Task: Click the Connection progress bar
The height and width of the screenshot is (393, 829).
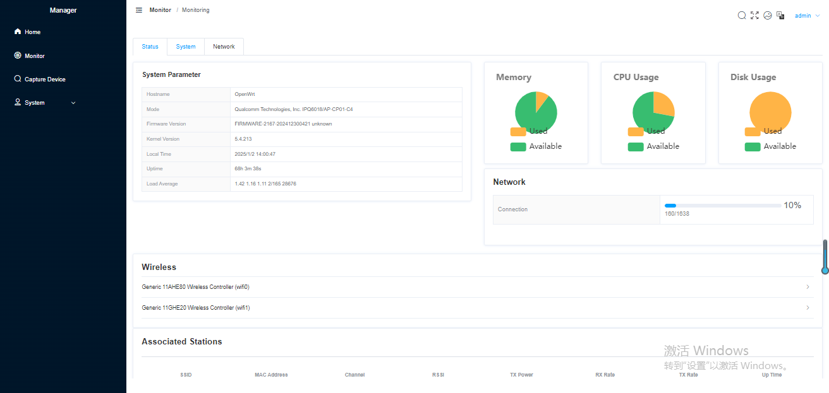Action: tap(723, 206)
